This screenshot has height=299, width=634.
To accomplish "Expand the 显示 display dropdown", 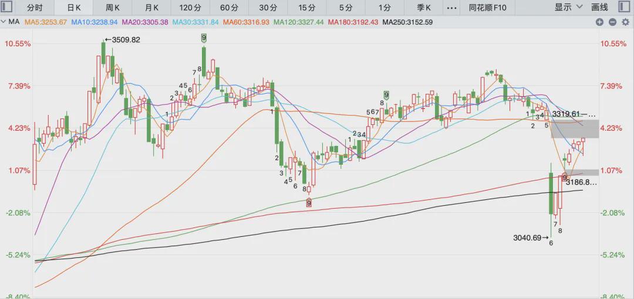I will click(x=568, y=7).
